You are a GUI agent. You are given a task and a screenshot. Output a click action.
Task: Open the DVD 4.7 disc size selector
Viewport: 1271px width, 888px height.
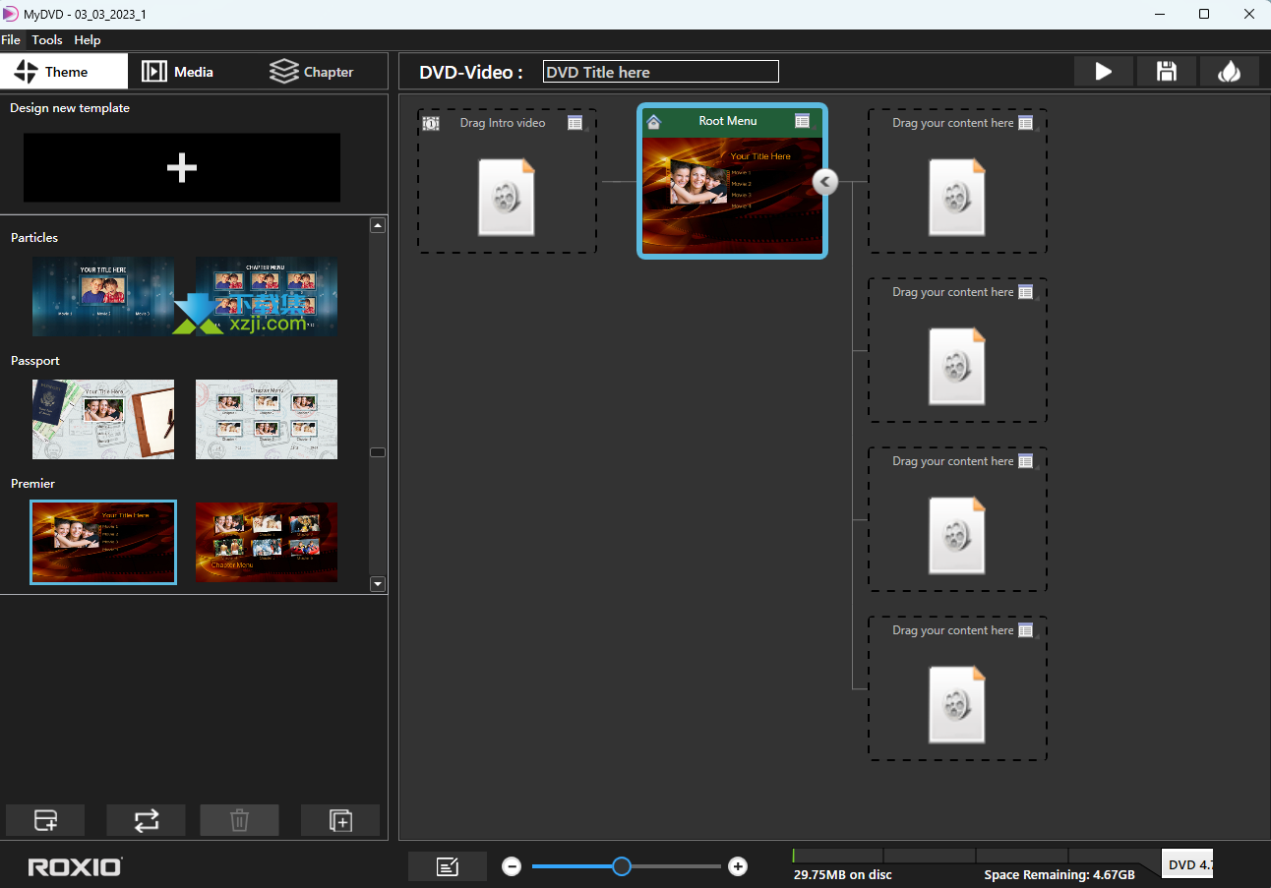click(x=1187, y=864)
